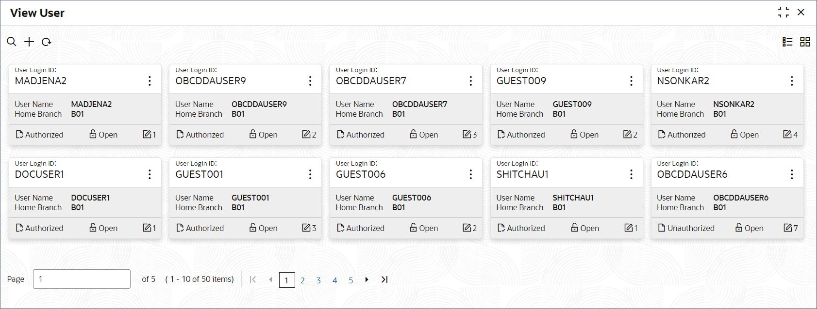Viewport: 817px width, 309px height.
Task: Go to page 5
Action: pos(351,280)
